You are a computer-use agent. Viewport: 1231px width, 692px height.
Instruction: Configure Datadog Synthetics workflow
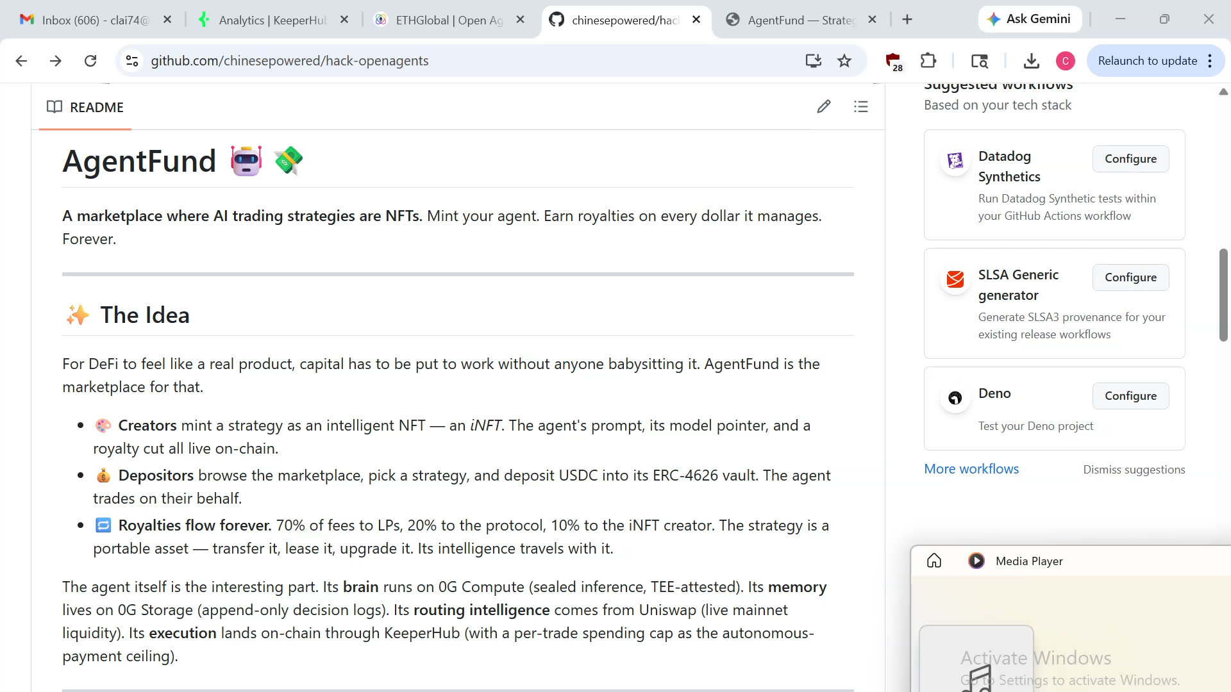(1130, 159)
